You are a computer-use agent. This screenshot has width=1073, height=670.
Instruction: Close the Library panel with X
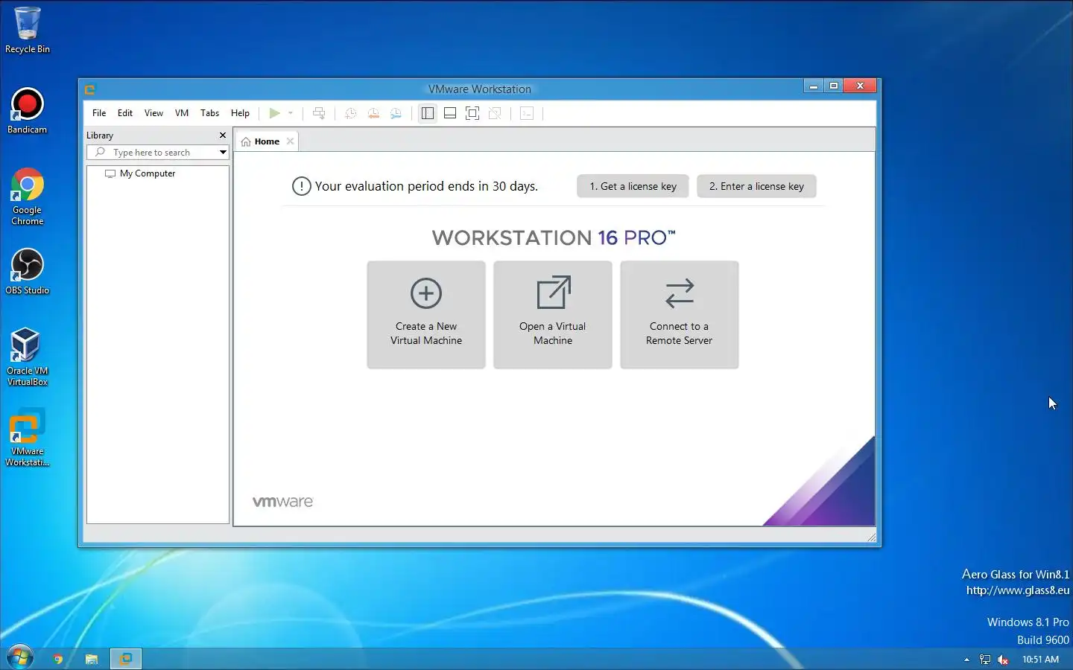point(222,135)
